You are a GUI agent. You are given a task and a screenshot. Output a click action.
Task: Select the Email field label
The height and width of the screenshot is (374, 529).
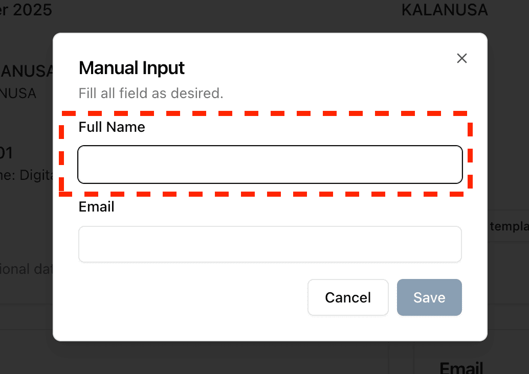tap(96, 206)
